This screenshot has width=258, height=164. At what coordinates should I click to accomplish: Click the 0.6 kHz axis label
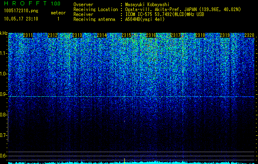click(3, 156)
